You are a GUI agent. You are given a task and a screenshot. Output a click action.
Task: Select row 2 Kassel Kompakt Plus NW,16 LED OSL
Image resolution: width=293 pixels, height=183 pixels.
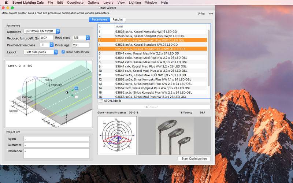(x=152, y=36)
